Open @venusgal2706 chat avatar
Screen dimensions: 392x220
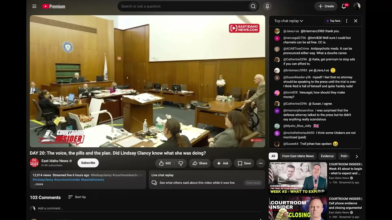277,38
